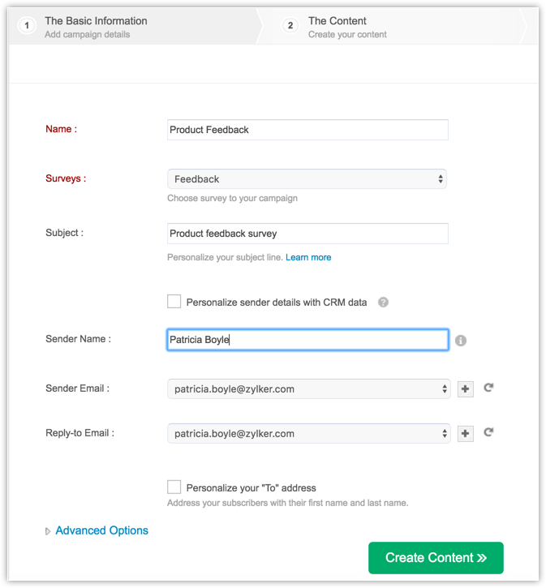Click the step 1 number circle

pyautogui.click(x=27, y=26)
